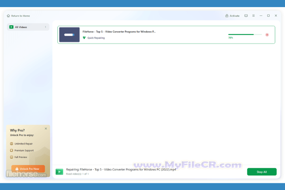Select the All Videos sidebar tab
Viewport: 285px width, 190px height.
[x=28, y=27]
